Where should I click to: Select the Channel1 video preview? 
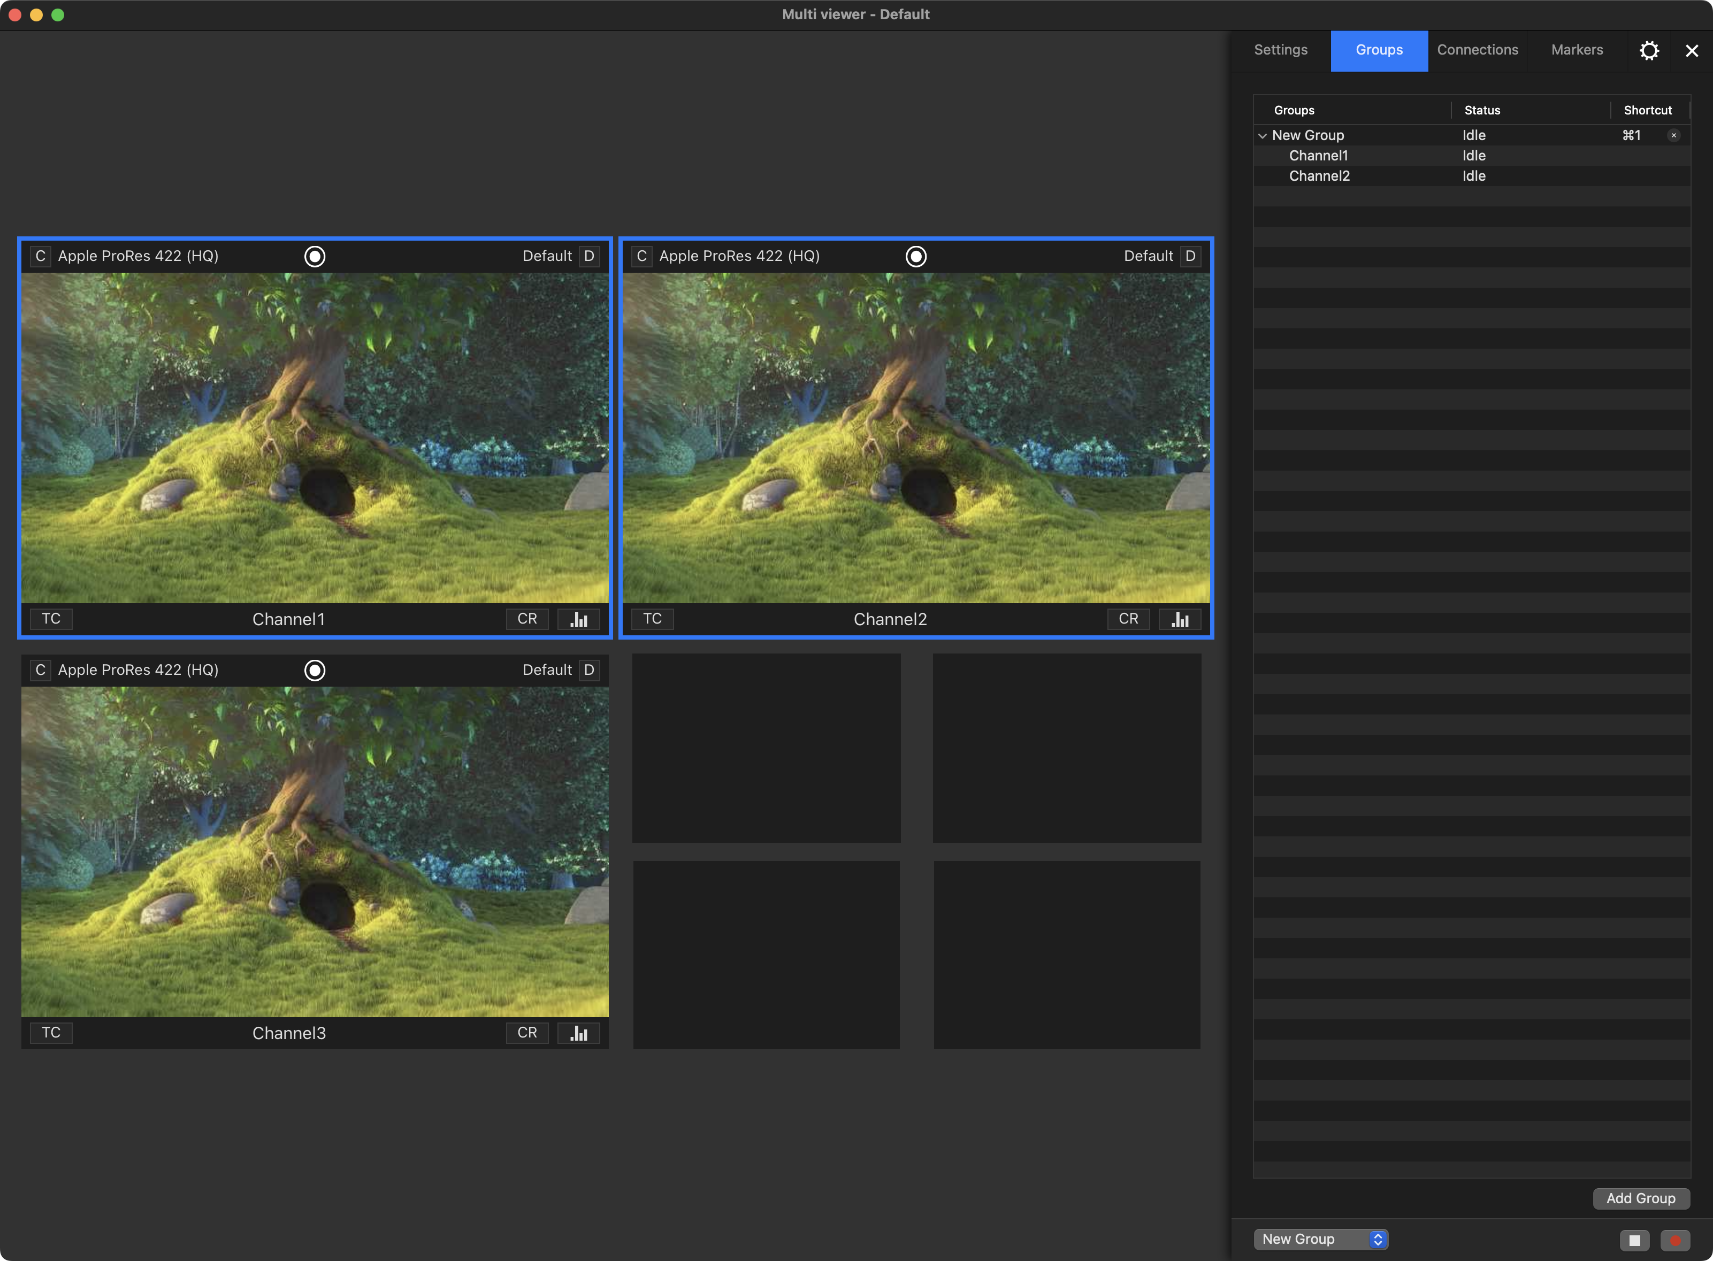[x=315, y=438]
